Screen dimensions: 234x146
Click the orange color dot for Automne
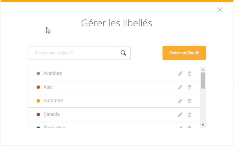point(38,101)
